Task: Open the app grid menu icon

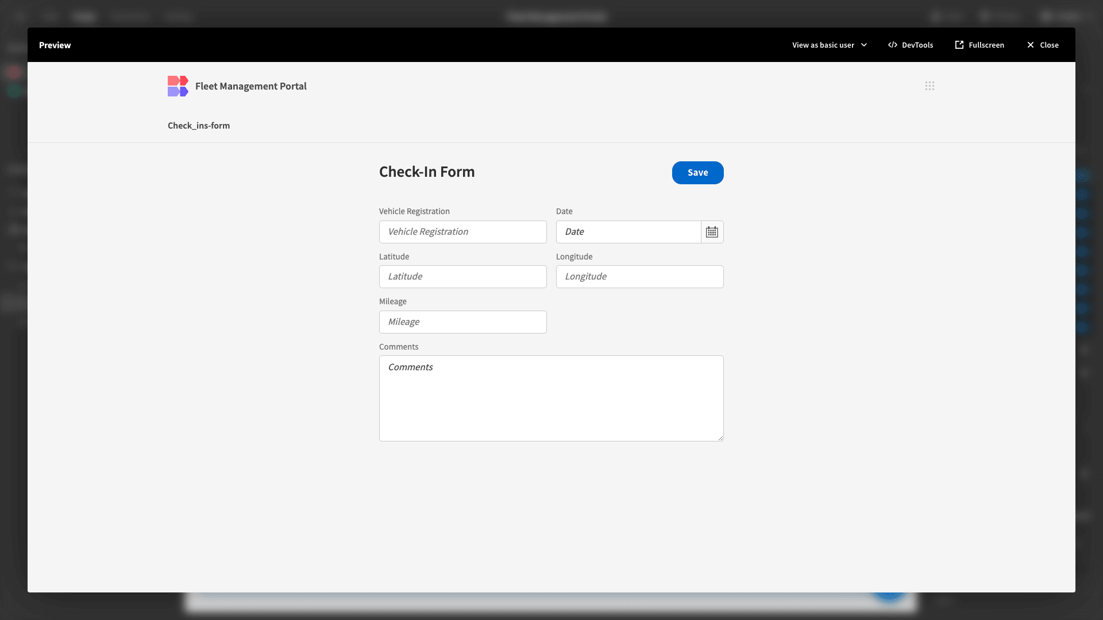Action: (930, 86)
